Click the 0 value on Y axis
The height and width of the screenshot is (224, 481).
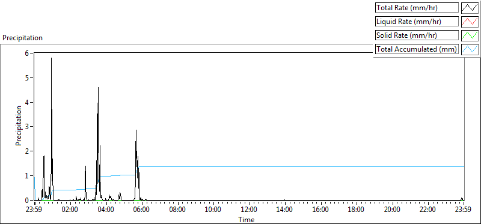[x=27, y=200]
